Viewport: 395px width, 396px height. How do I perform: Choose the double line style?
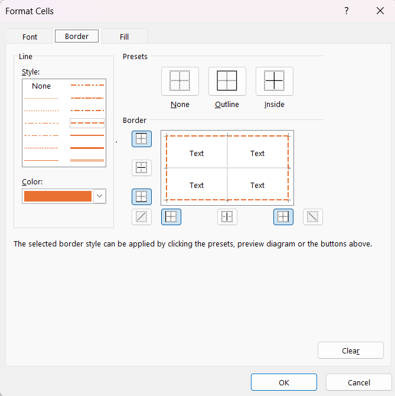click(x=87, y=160)
